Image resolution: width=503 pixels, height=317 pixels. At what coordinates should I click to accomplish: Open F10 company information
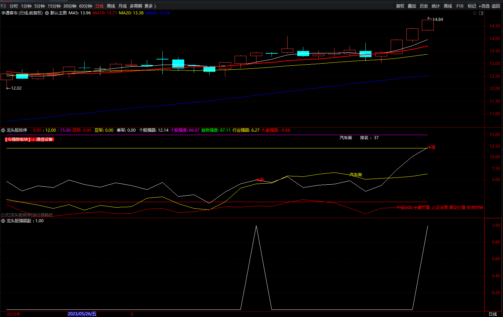pos(460,6)
